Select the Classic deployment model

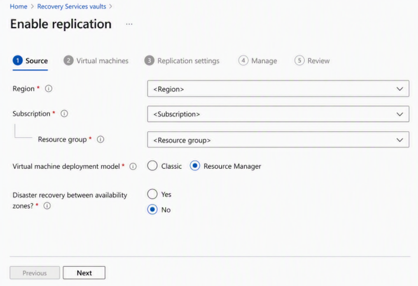152,165
